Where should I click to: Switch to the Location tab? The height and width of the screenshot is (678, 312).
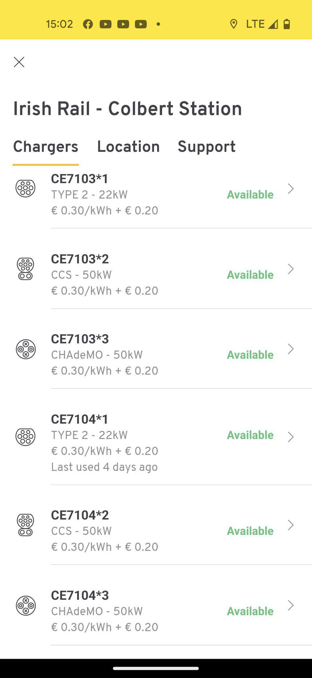[128, 146]
